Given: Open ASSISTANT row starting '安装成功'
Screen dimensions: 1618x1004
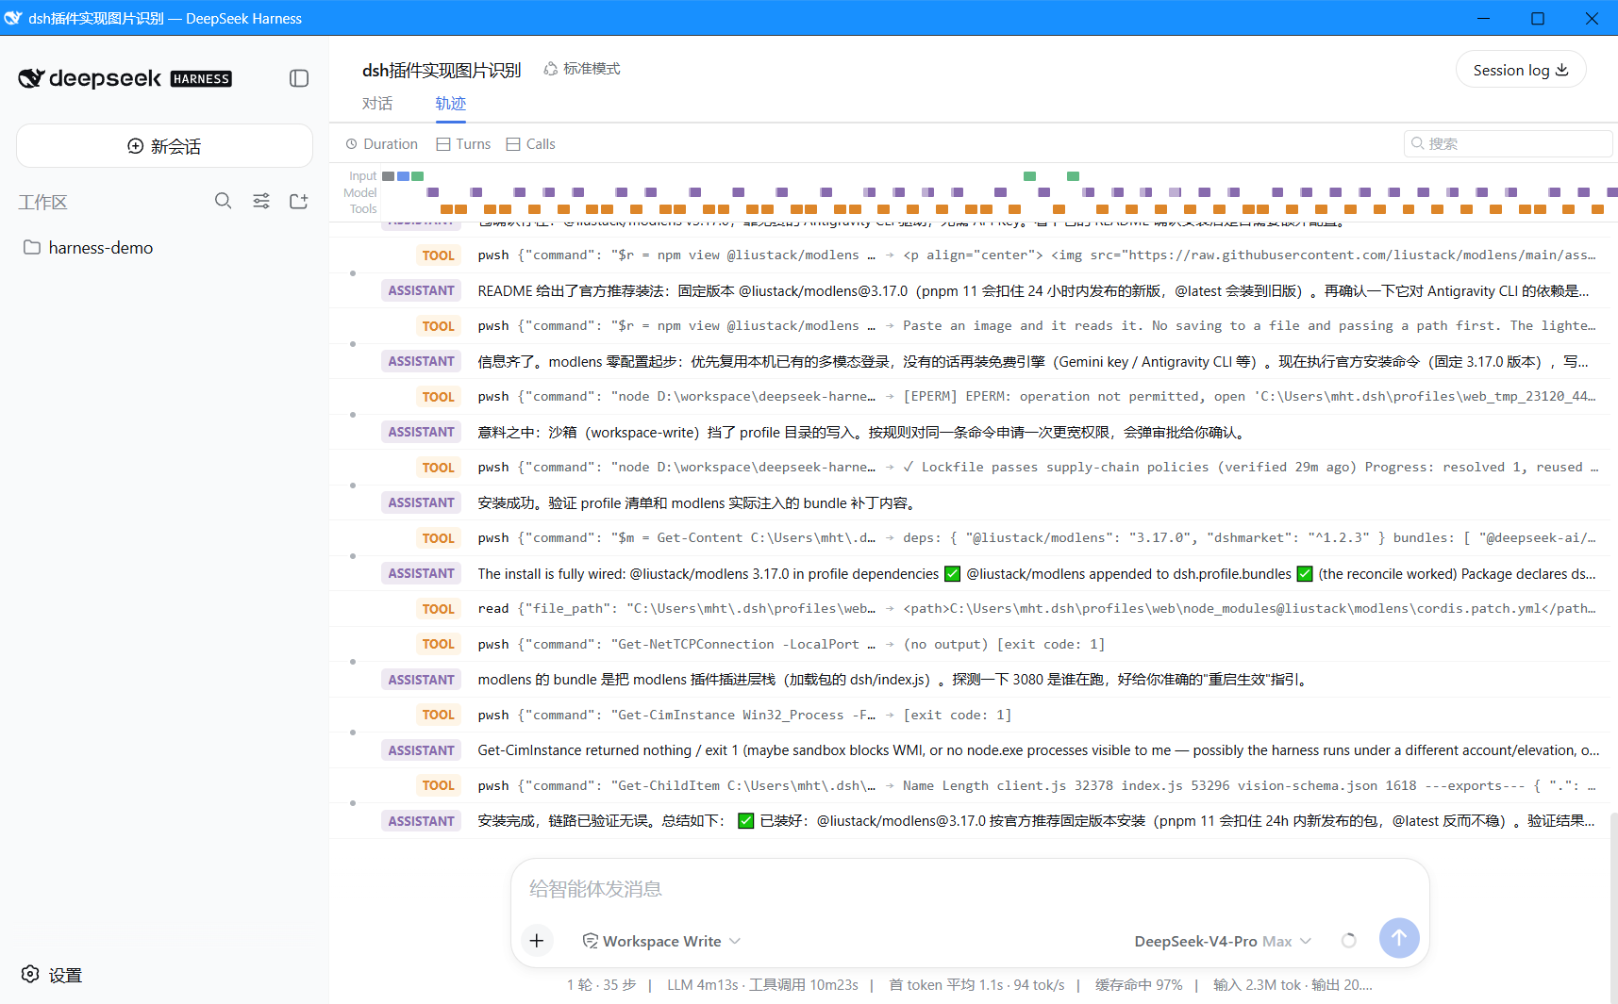Looking at the screenshot, I should click(x=969, y=503).
